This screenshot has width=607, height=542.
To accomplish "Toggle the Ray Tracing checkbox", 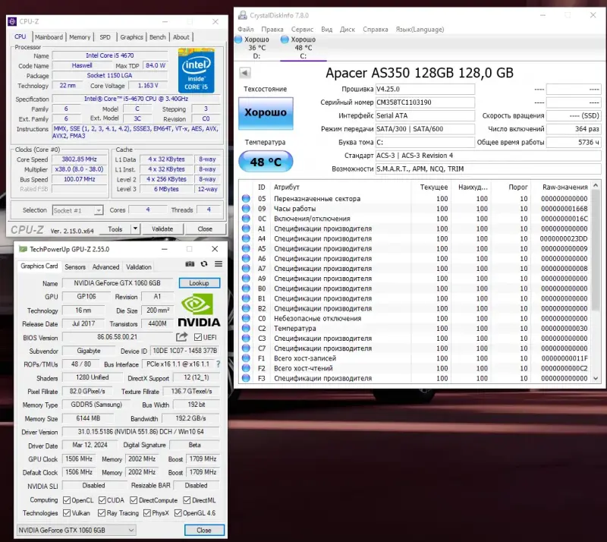I will pos(102,513).
